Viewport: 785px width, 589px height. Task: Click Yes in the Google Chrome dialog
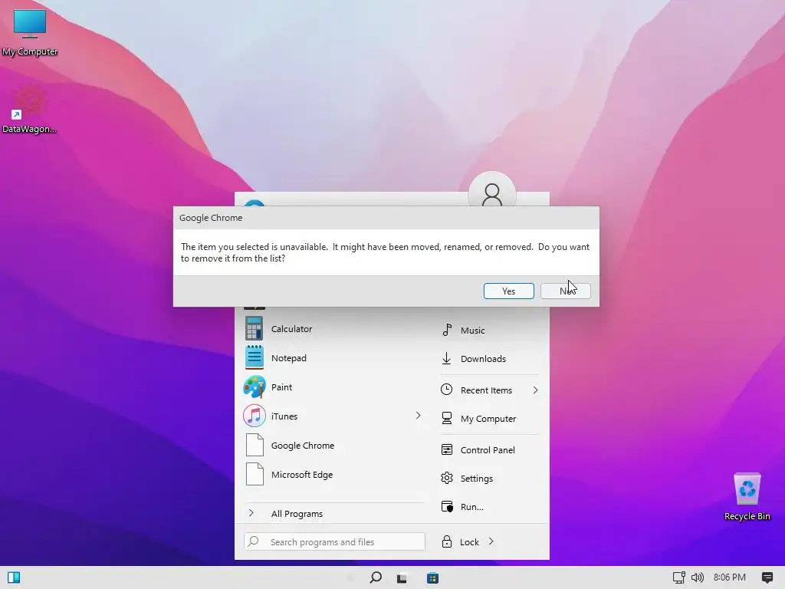[x=509, y=291]
